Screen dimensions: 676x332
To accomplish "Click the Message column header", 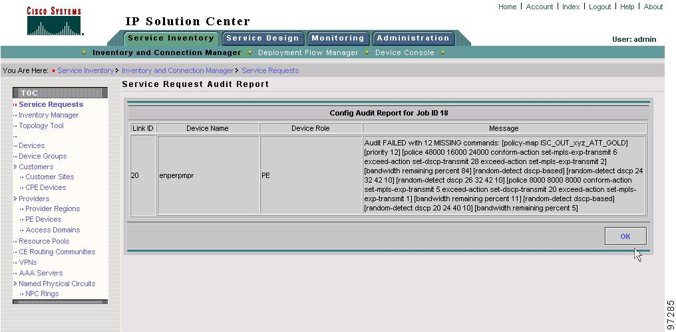I will pos(504,128).
